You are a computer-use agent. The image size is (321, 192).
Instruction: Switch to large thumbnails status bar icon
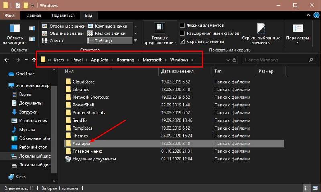[x=315, y=188]
